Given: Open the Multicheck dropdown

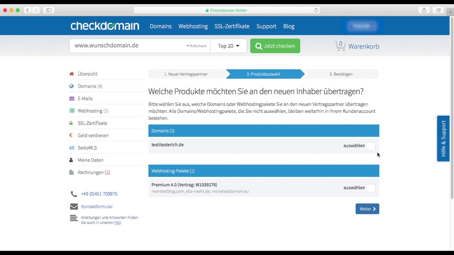Looking at the screenshot, I should pos(196,46).
